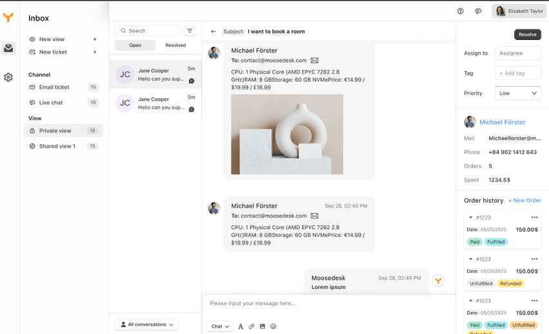
Task: Click the + New Order link
Action: [x=525, y=200]
